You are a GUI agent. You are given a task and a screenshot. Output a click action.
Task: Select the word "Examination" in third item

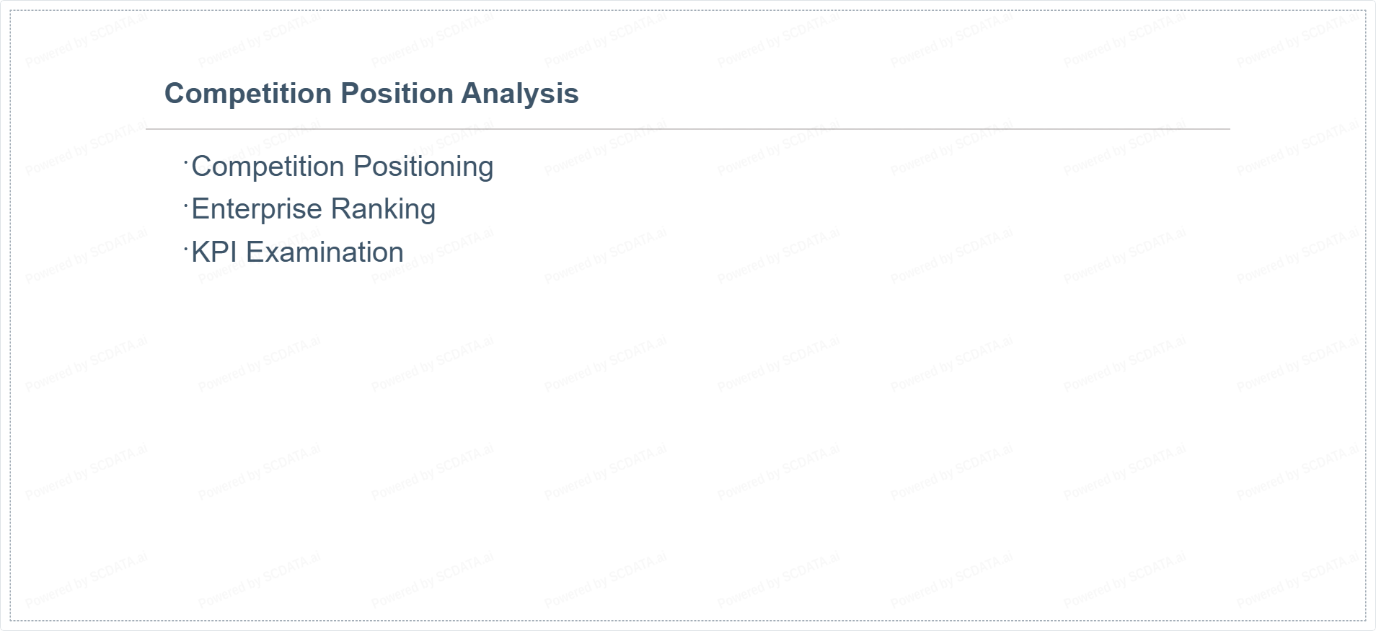pos(325,252)
